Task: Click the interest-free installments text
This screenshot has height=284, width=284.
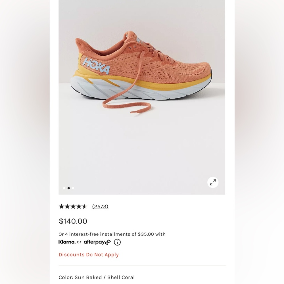Action: pyautogui.click(x=112, y=234)
